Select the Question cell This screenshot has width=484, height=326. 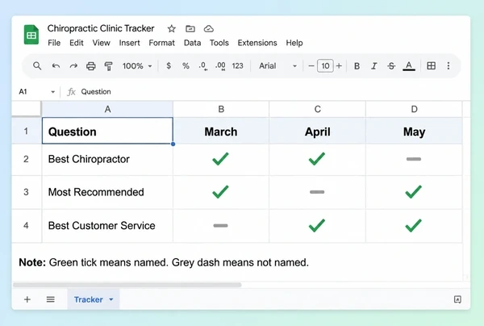click(x=107, y=131)
